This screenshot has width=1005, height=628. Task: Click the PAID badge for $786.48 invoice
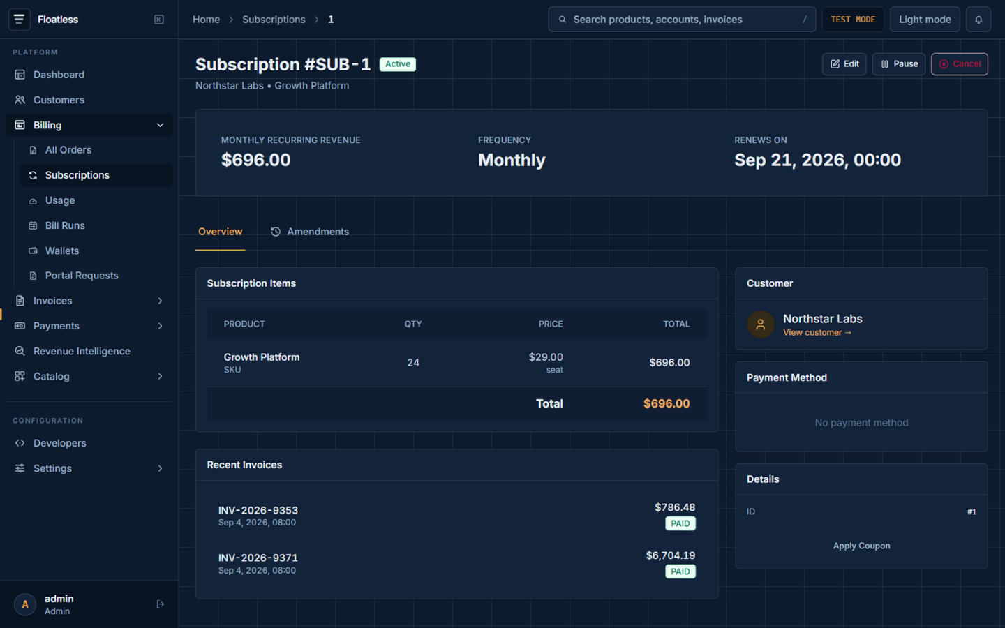[x=680, y=523]
